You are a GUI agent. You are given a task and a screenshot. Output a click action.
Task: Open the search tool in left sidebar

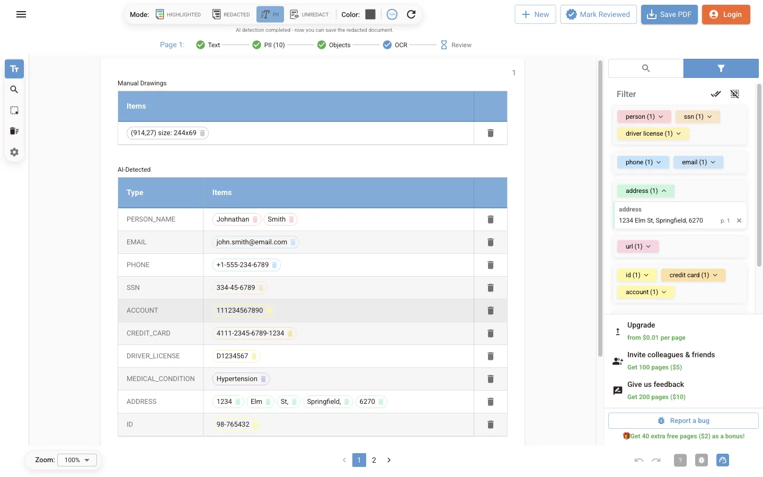14,90
